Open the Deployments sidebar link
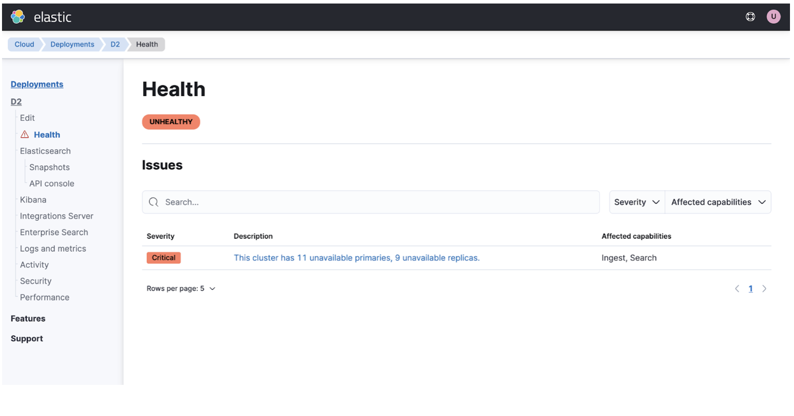794x416 pixels. [37, 84]
